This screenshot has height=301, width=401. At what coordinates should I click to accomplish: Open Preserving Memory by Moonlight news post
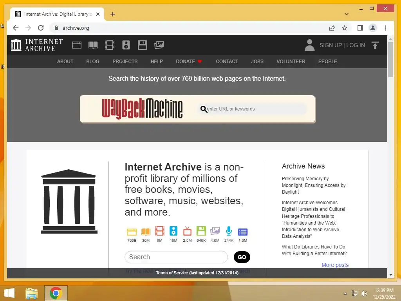(x=314, y=185)
